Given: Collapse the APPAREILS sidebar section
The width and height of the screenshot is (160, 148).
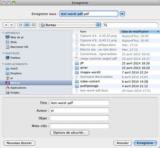Looking at the screenshot, I should 3,33.
